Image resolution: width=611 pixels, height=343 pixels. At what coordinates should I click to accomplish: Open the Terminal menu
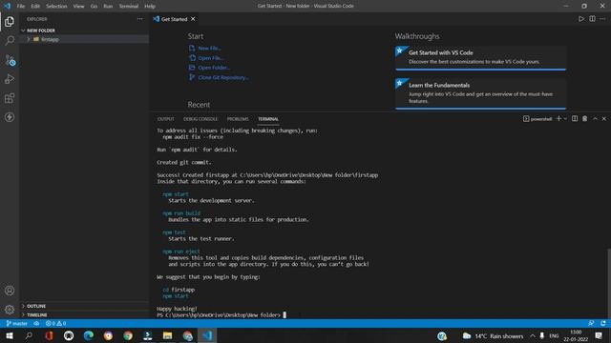point(129,7)
